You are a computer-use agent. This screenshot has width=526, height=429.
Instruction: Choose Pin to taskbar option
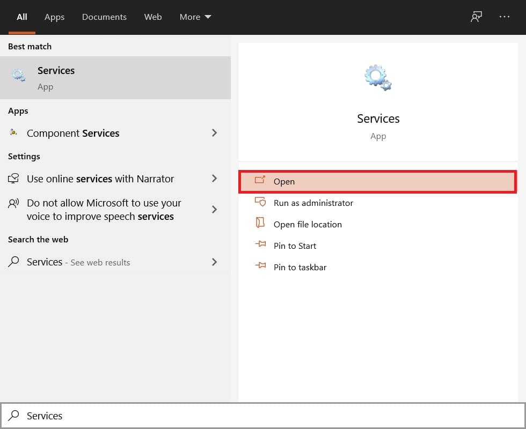click(299, 267)
